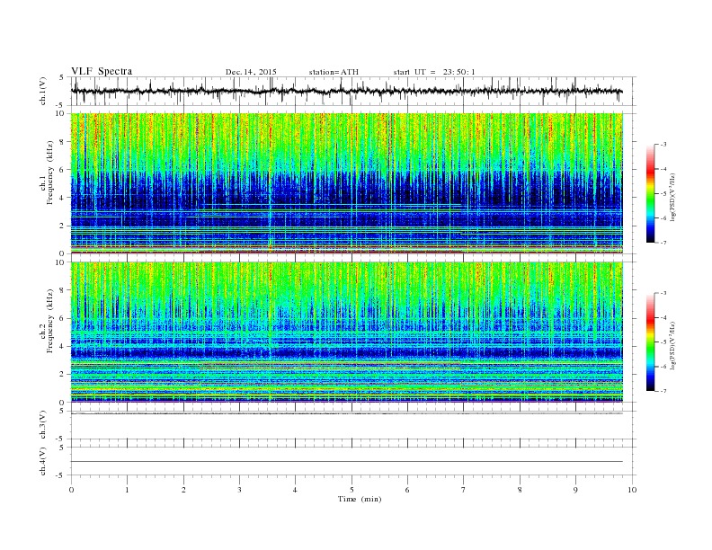
Task: Click time axis tick label "8"
Action: point(520,490)
